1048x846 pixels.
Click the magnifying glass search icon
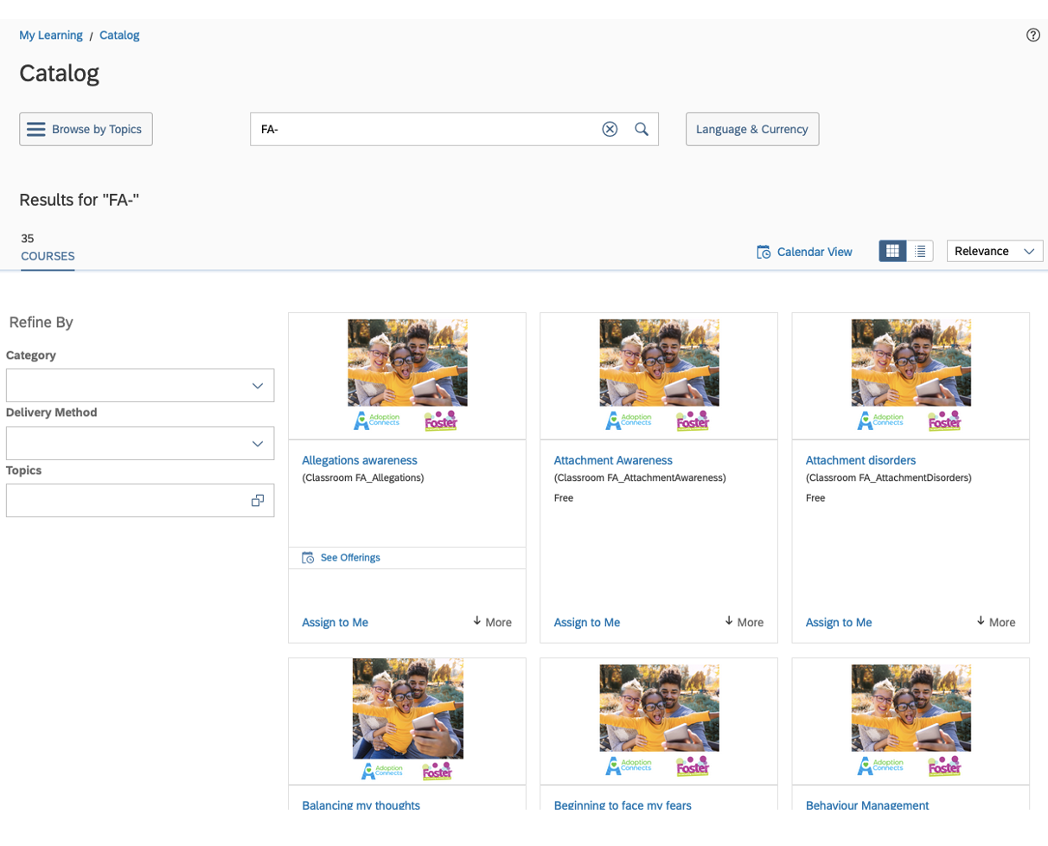click(642, 129)
